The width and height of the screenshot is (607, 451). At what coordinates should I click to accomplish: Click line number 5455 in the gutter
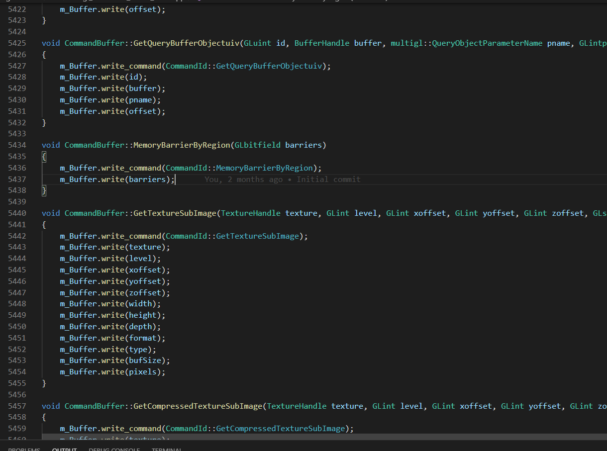pos(17,383)
